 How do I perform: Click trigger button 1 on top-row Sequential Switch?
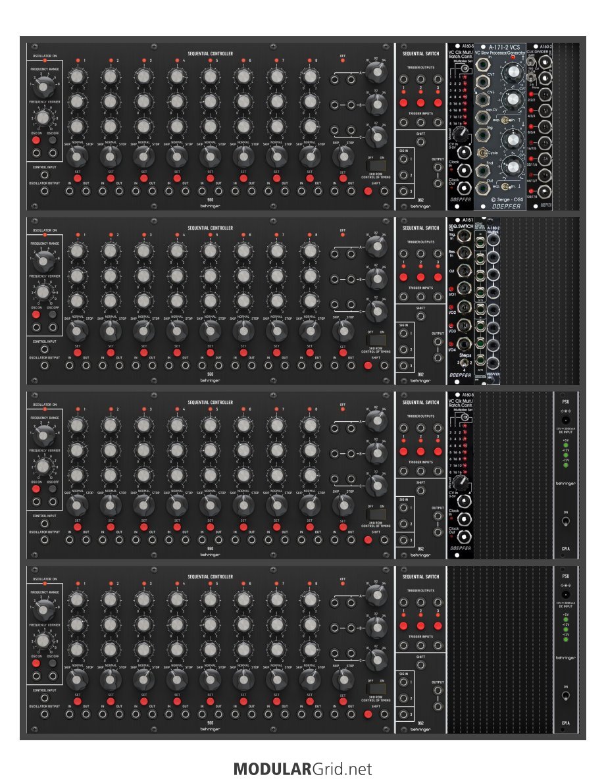point(403,103)
